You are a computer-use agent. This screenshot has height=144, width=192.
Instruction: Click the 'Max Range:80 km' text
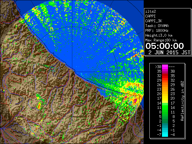click(x=161, y=40)
